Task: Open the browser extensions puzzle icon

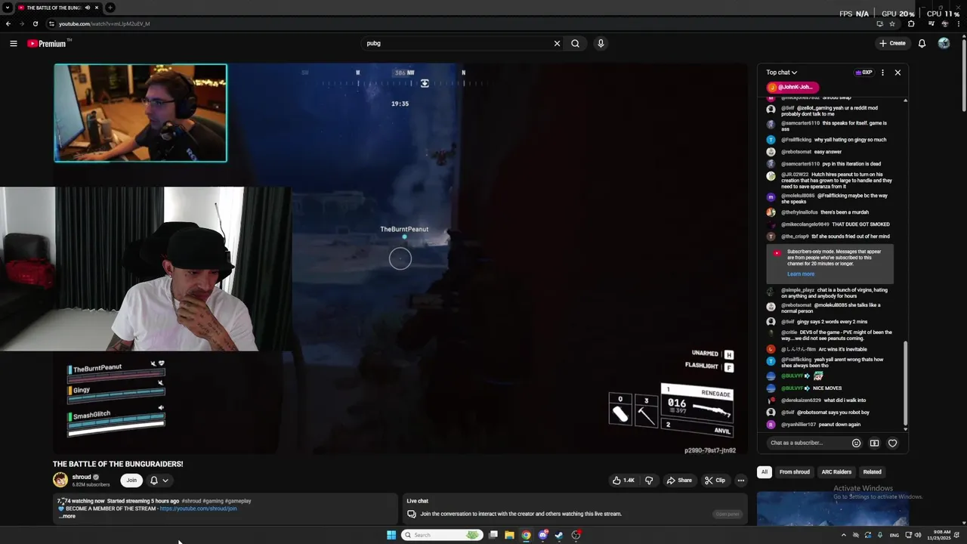Action: (x=911, y=23)
